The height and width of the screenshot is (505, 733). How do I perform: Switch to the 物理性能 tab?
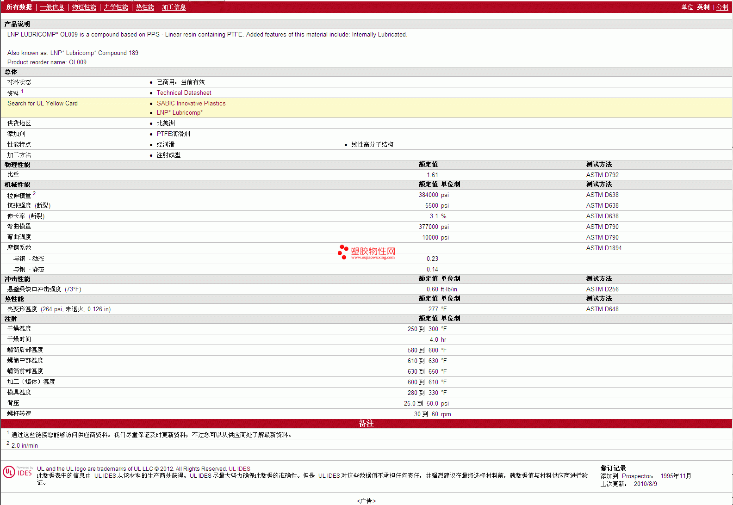84,7
